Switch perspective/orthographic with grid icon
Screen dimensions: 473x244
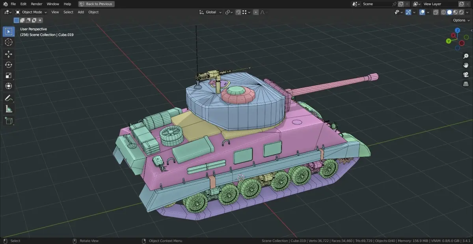466,84
